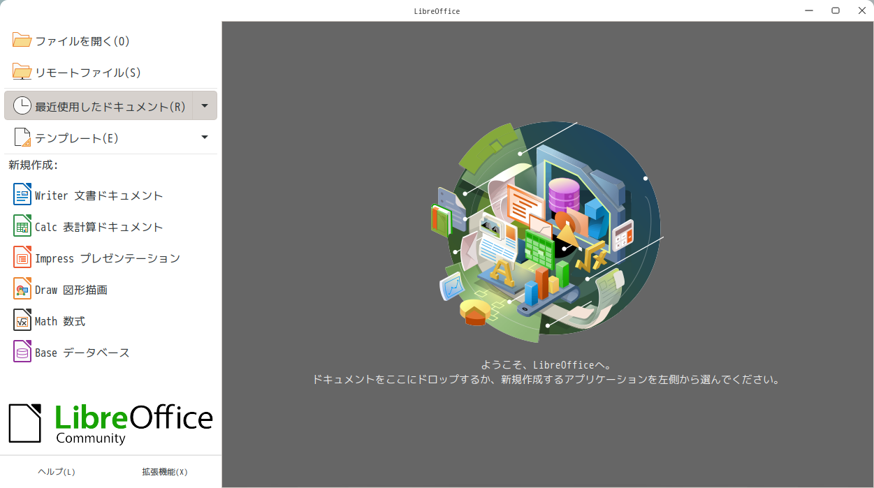874x488 pixels.
Task: Create Base データベース
Action: click(110, 353)
